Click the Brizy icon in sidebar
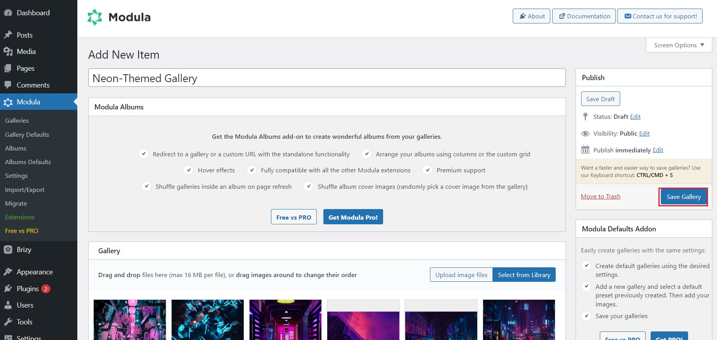717x340 pixels. pyautogui.click(x=8, y=250)
